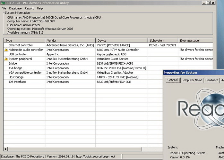Click warning icon beside System peripheral
Screen dimensions: 224x160
6,59
